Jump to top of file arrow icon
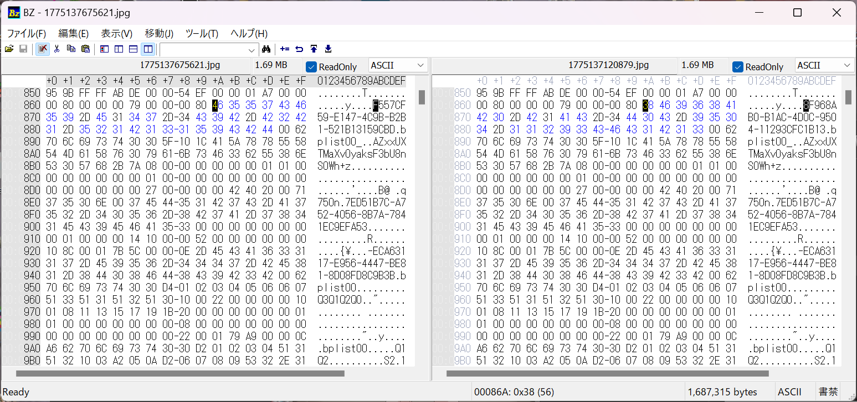 (314, 49)
